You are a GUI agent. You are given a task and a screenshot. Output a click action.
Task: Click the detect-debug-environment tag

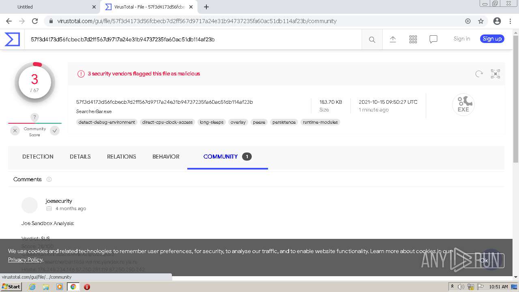tap(107, 122)
